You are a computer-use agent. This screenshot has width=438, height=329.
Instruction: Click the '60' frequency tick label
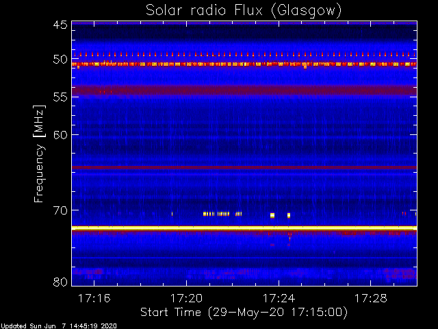click(60, 135)
